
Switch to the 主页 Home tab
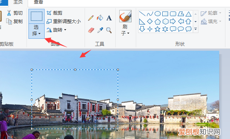[18, 2]
